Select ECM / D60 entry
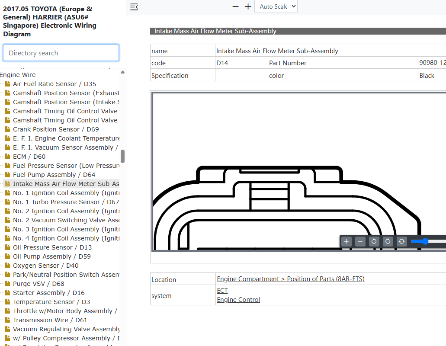 [29, 157]
